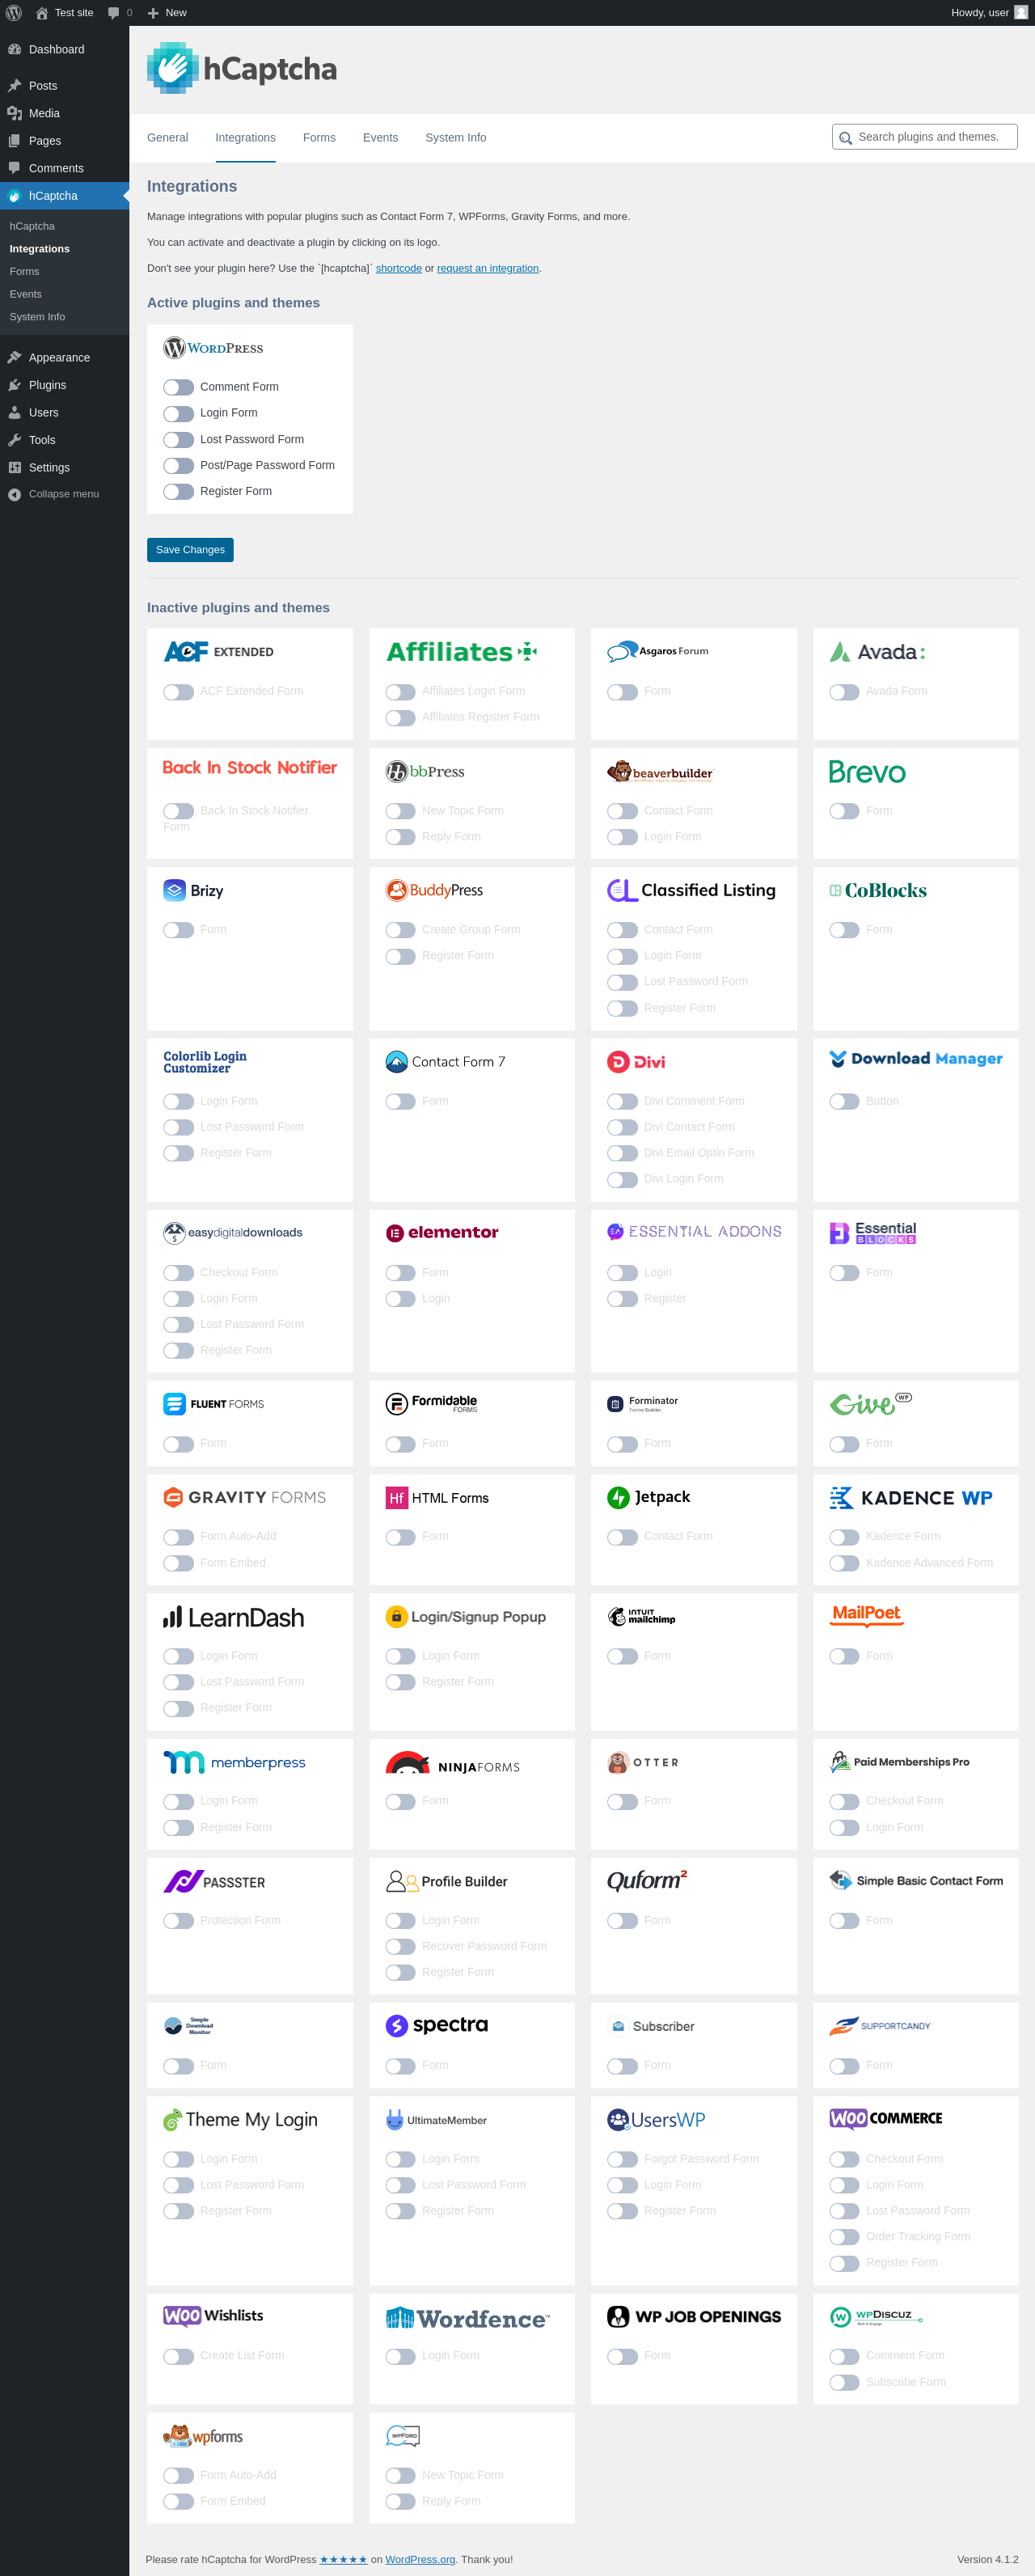Follow the request an integration link
This screenshot has height=2576, width=1035.
tap(488, 268)
